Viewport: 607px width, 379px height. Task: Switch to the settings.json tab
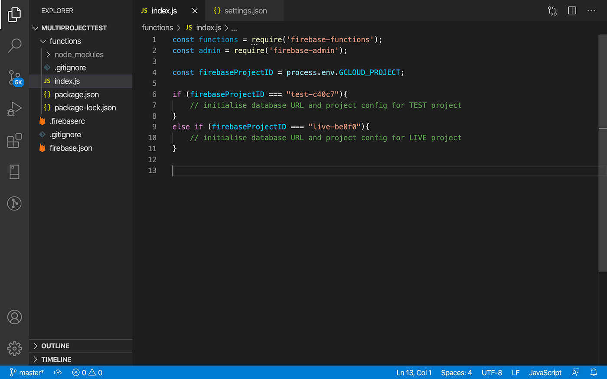[x=245, y=10]
